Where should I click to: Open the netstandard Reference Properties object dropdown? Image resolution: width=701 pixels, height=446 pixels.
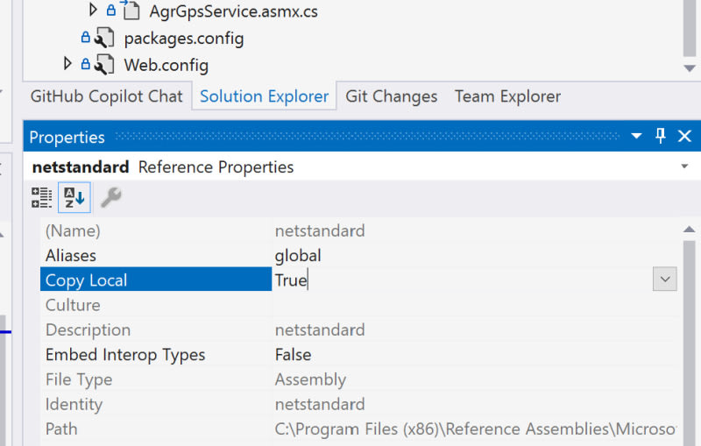tap(684, 166)
